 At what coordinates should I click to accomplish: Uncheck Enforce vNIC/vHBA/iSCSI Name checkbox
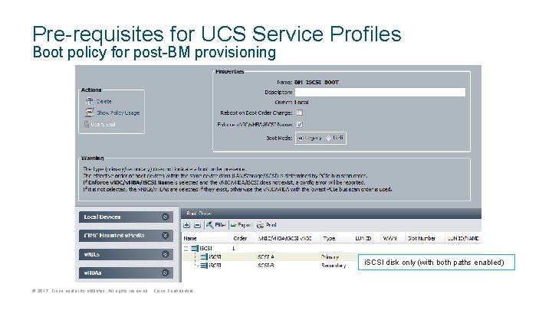(x=299, y=125)
